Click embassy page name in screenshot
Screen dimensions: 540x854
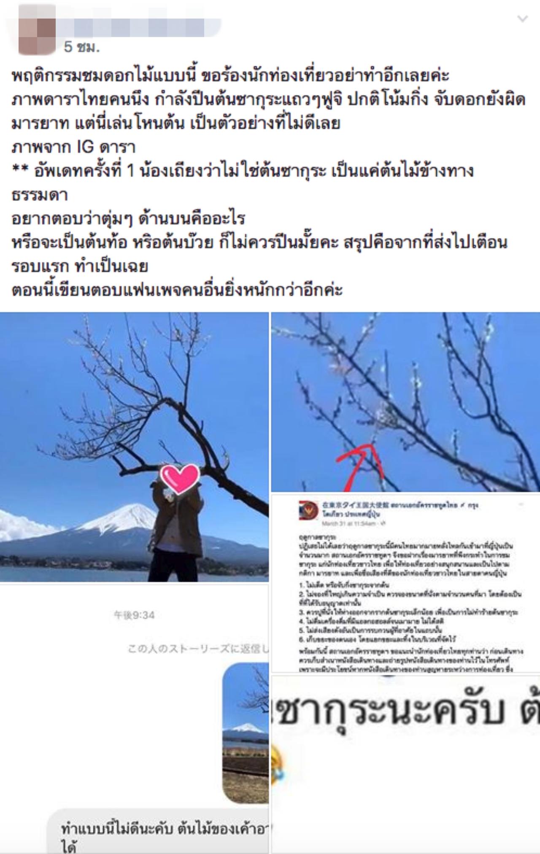[400, 509]
